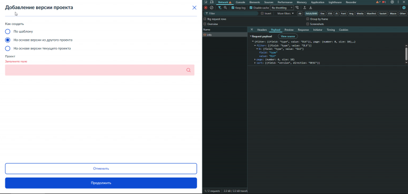408x194 pixels.
Task: Enable Big request rows checkbox
Action: point(205,19)
